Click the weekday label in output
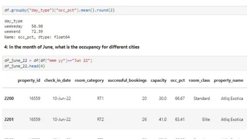The image size is (247, 139). [13, 26]
